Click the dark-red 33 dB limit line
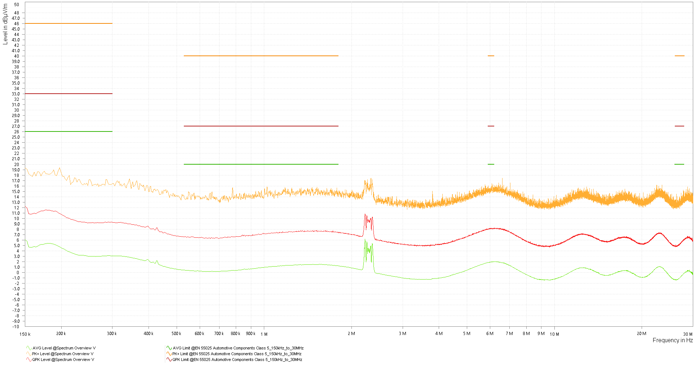Image resolution: width=695 pixels, height=366 pixels. tap(68, 93)
